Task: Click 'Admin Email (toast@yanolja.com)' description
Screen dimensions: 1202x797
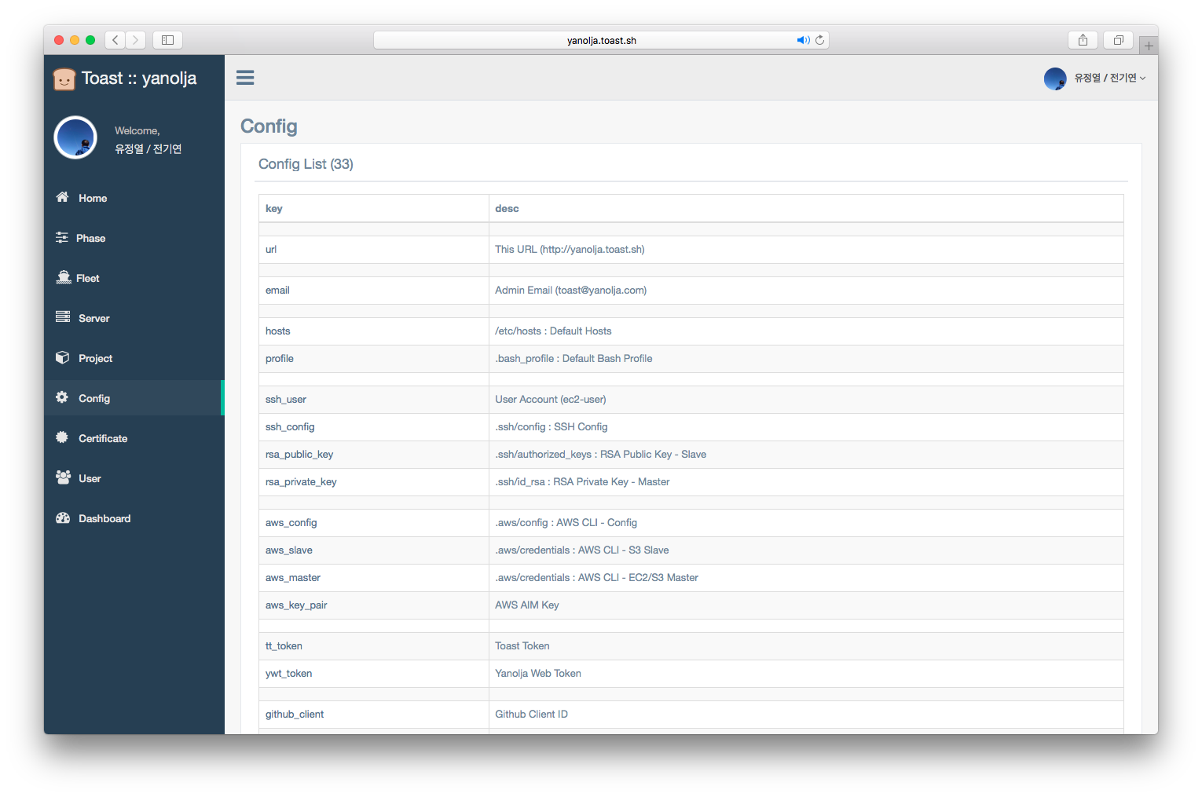Action: [x=571, y=291]
